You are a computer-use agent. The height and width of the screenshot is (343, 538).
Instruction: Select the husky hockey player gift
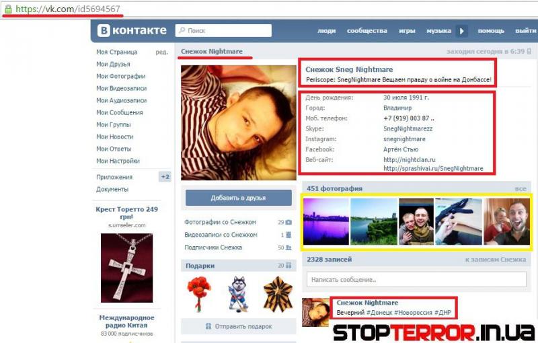[x=239, y=295]
